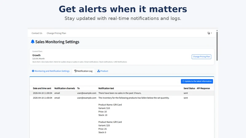Switch to Monitoring and Notification Settings tab
Image resolution: width=246 pixels, height=138 pixels.
click(51, 71)
